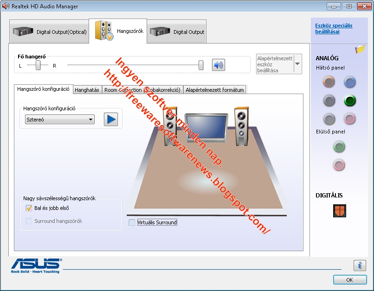374x291 pixels.
Task: Click the main volume slider thumb
Action: (201, 65)
